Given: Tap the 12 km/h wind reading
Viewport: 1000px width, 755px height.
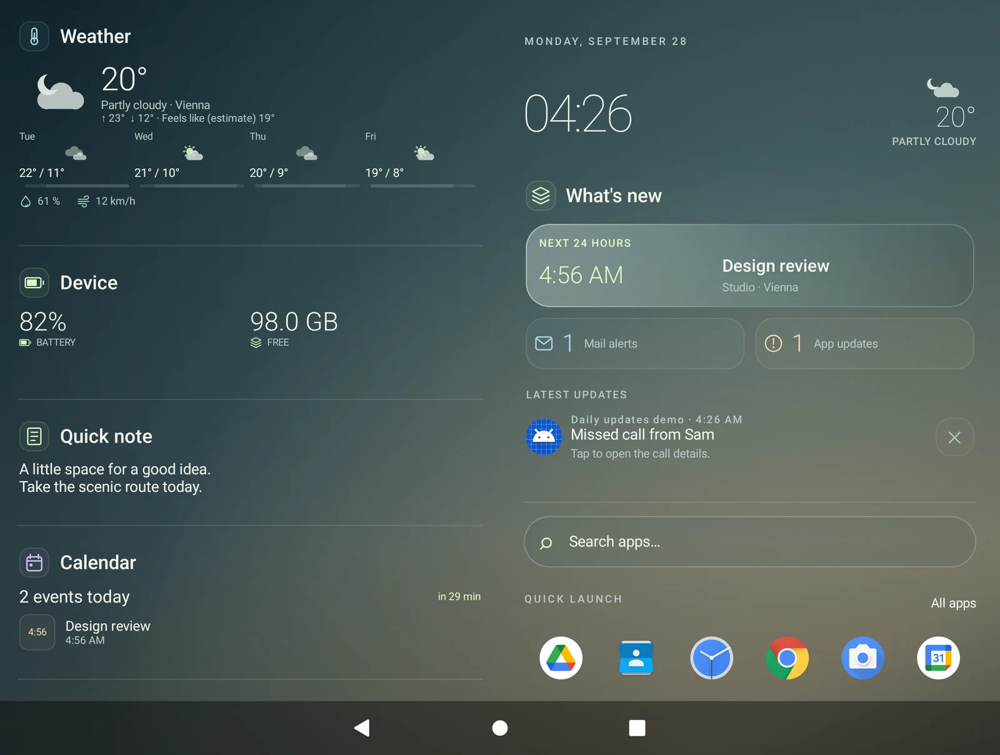Looking at the screenshot, I should 106,201.
